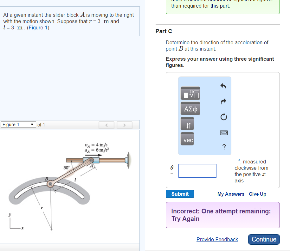Undo the last equation edit
Screen dimensions: 290x251
[x=223, y=86]
